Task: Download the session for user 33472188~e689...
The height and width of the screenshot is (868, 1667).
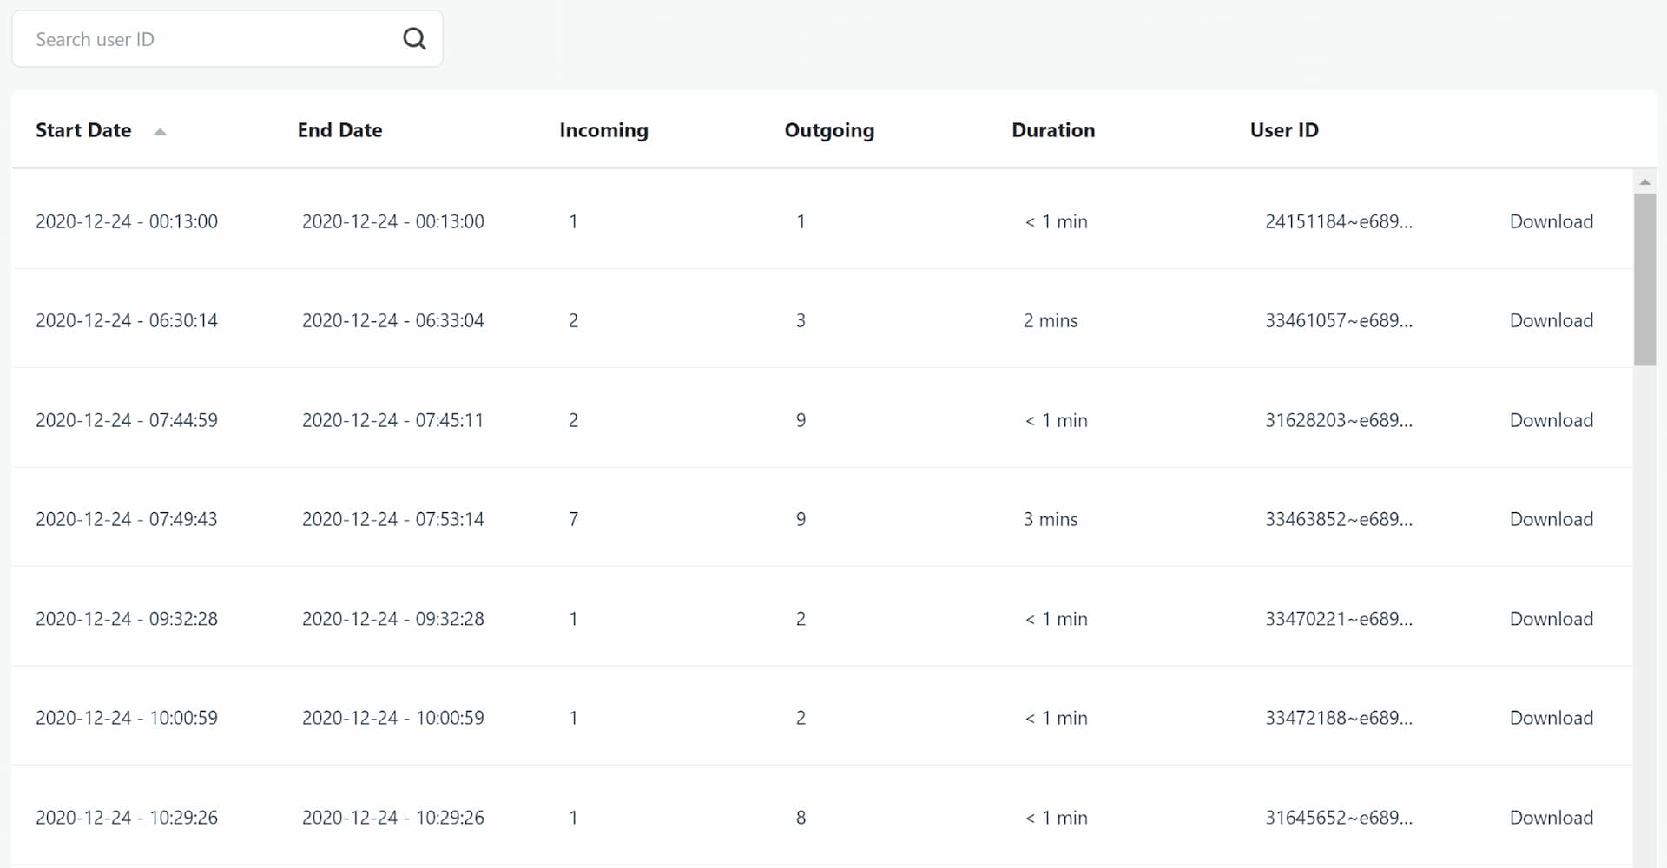Action: [1552, 718]
